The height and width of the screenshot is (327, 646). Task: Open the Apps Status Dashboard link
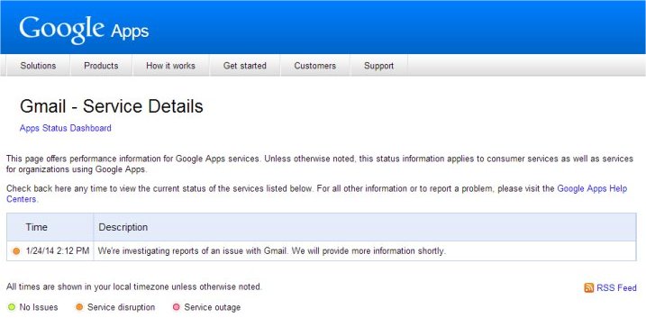click(66, 128)
